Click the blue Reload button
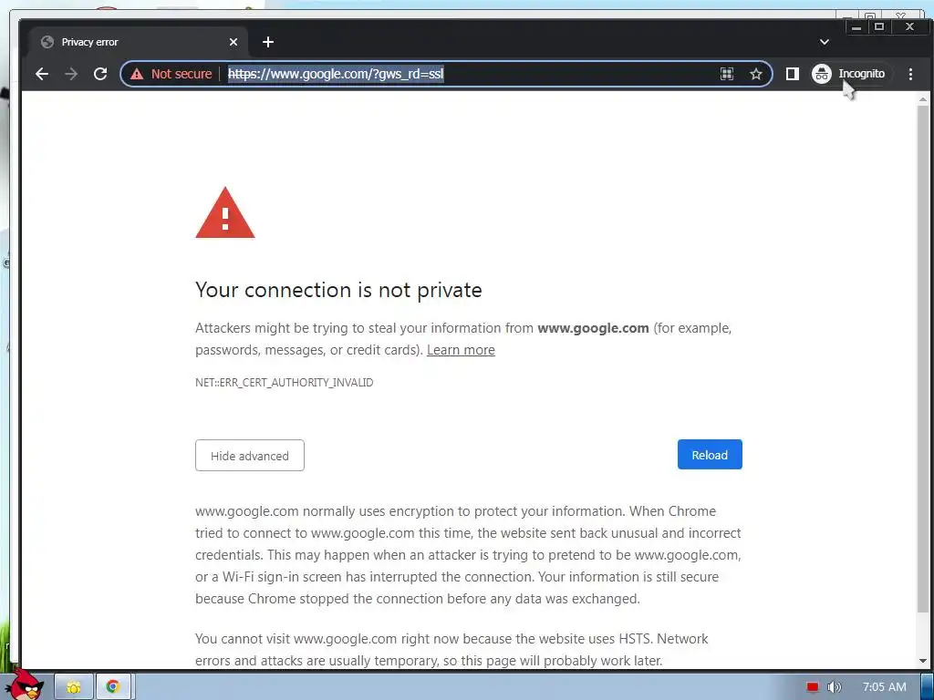This screenshot has height=700, width=934. point(710,455)
